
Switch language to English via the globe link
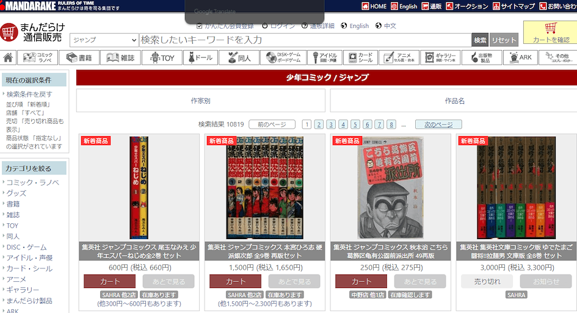point(355,26)
